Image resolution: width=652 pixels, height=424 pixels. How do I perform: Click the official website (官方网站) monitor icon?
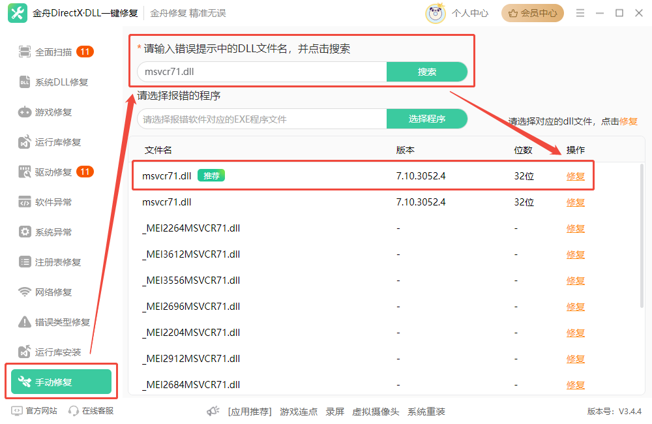click(x=17, y=411)
